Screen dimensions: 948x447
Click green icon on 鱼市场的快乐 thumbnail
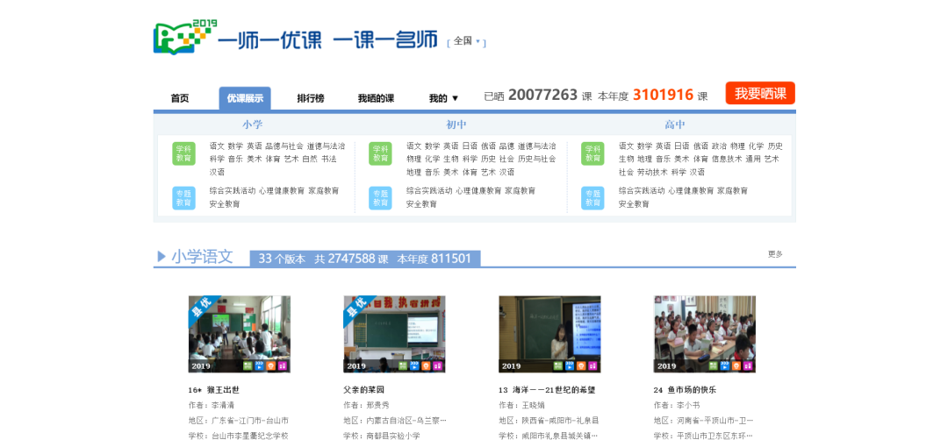pyautogui.click(x=713, y=365)
